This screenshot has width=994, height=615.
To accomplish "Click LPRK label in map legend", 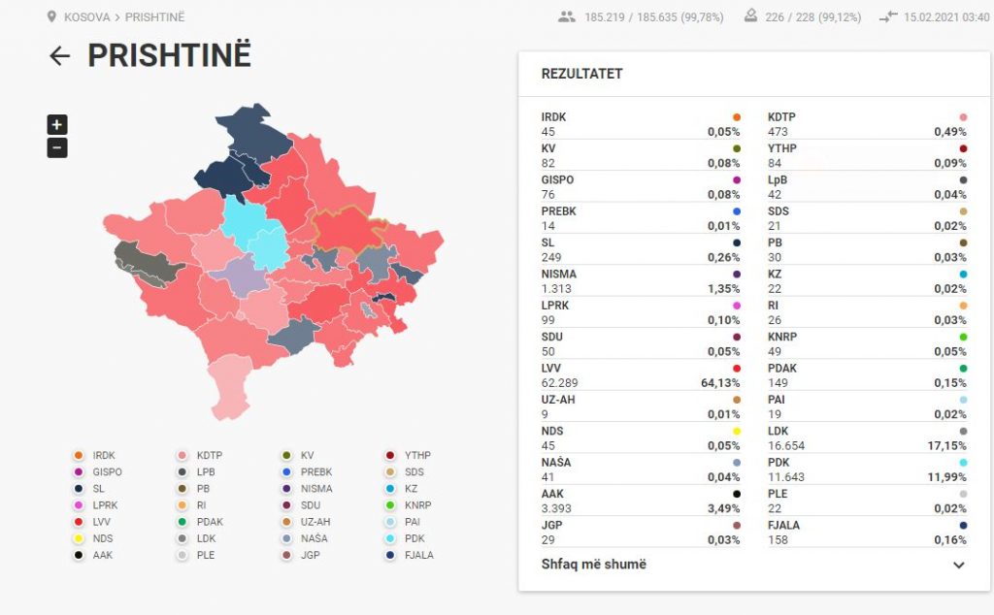I will point(105,505).
